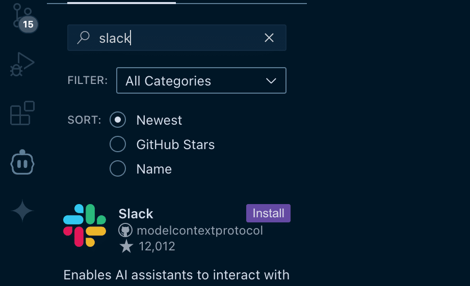Open the Source Control view
470x286 pixels.
coord(22,16)
